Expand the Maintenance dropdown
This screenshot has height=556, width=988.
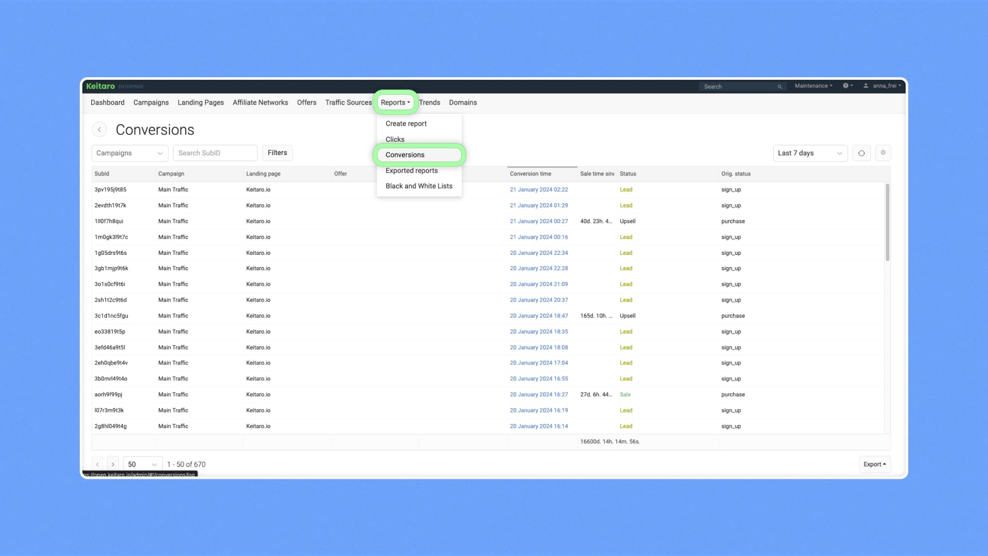pyautogui.click(x=812, y=86)
